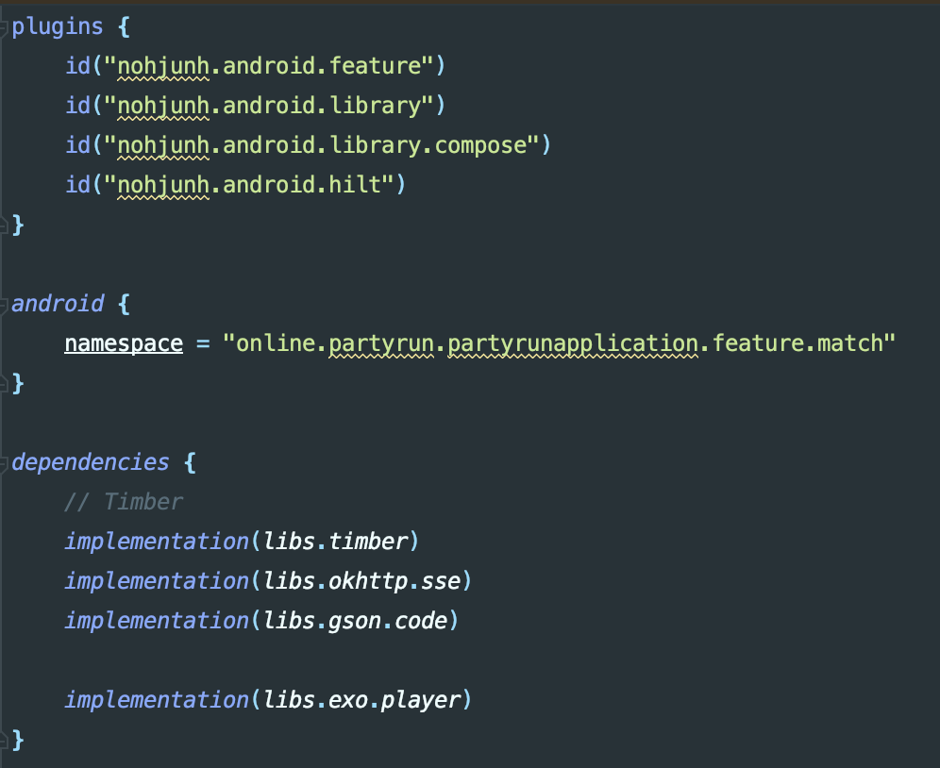Click libs.timber in implementation call

[x=336, y=542]
